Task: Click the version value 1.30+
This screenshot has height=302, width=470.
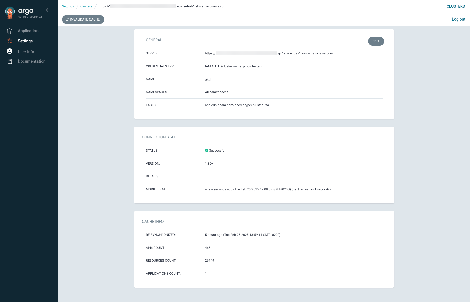Action: click(x=209, y=163)
